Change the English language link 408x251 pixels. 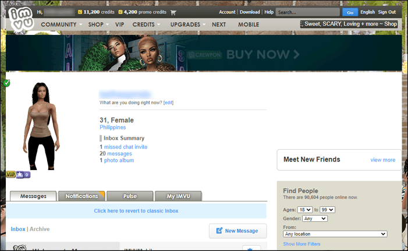pos(367,12)
